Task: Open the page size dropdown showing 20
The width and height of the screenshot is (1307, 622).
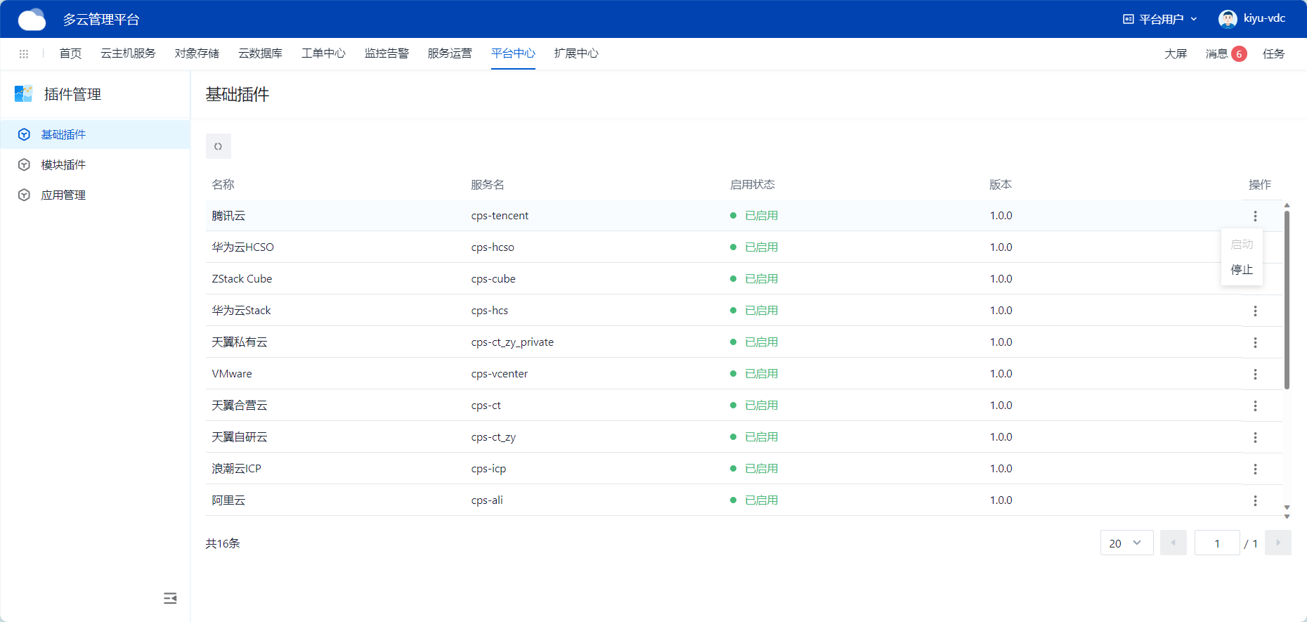Action: tap(1126, 543)
